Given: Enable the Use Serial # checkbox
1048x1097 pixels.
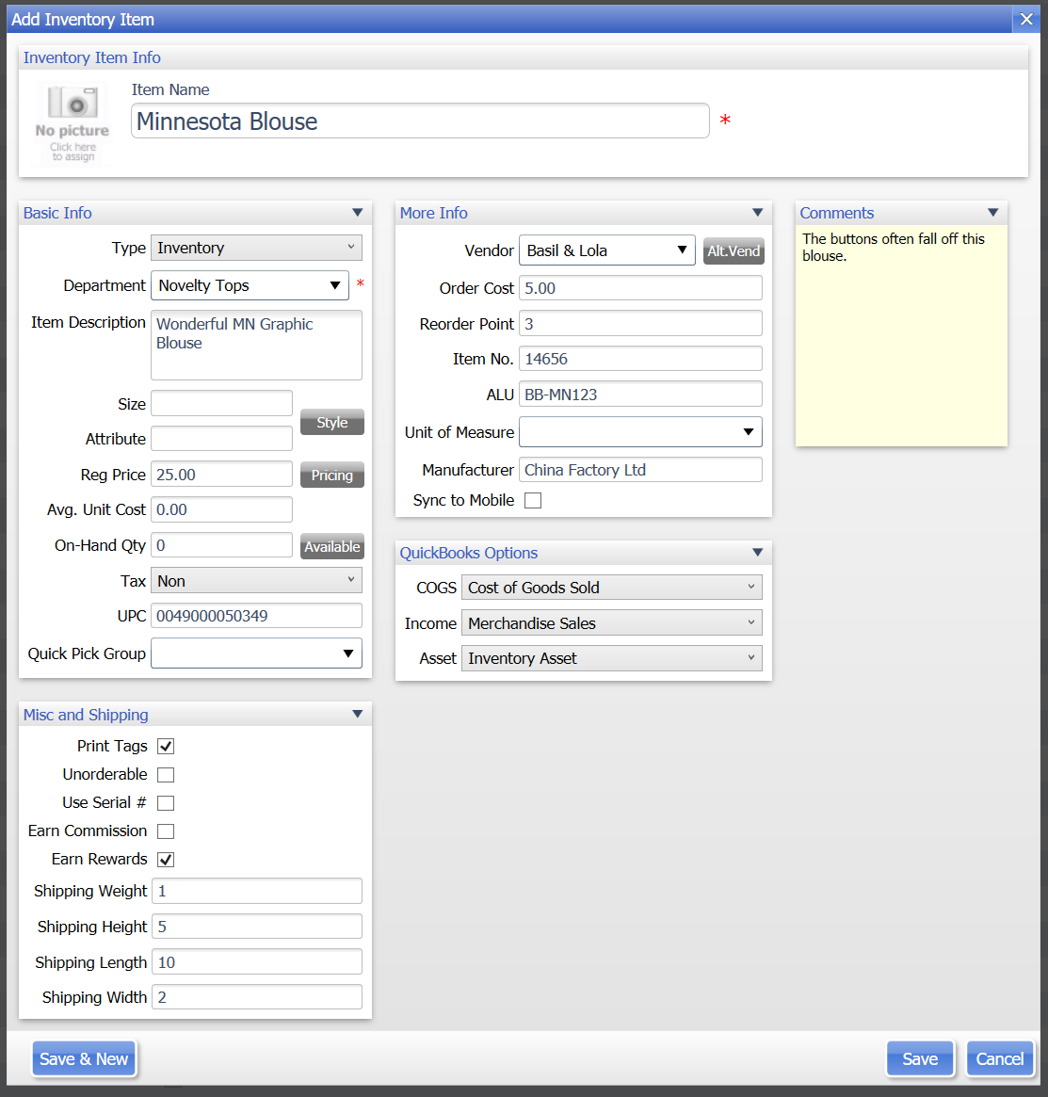Looking at the screenshot, I should 166,803.
